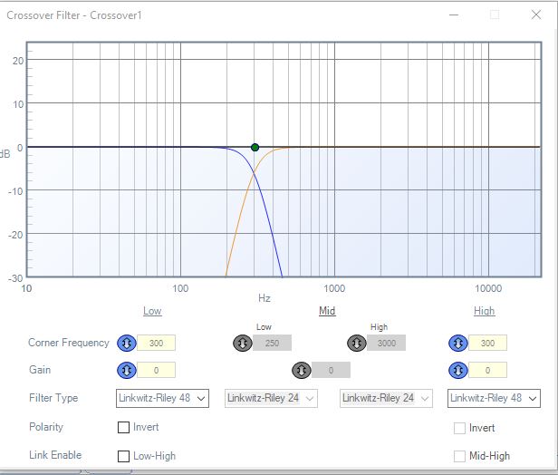Click the Low band heading link
558x475 pixels.
(152, 311)
